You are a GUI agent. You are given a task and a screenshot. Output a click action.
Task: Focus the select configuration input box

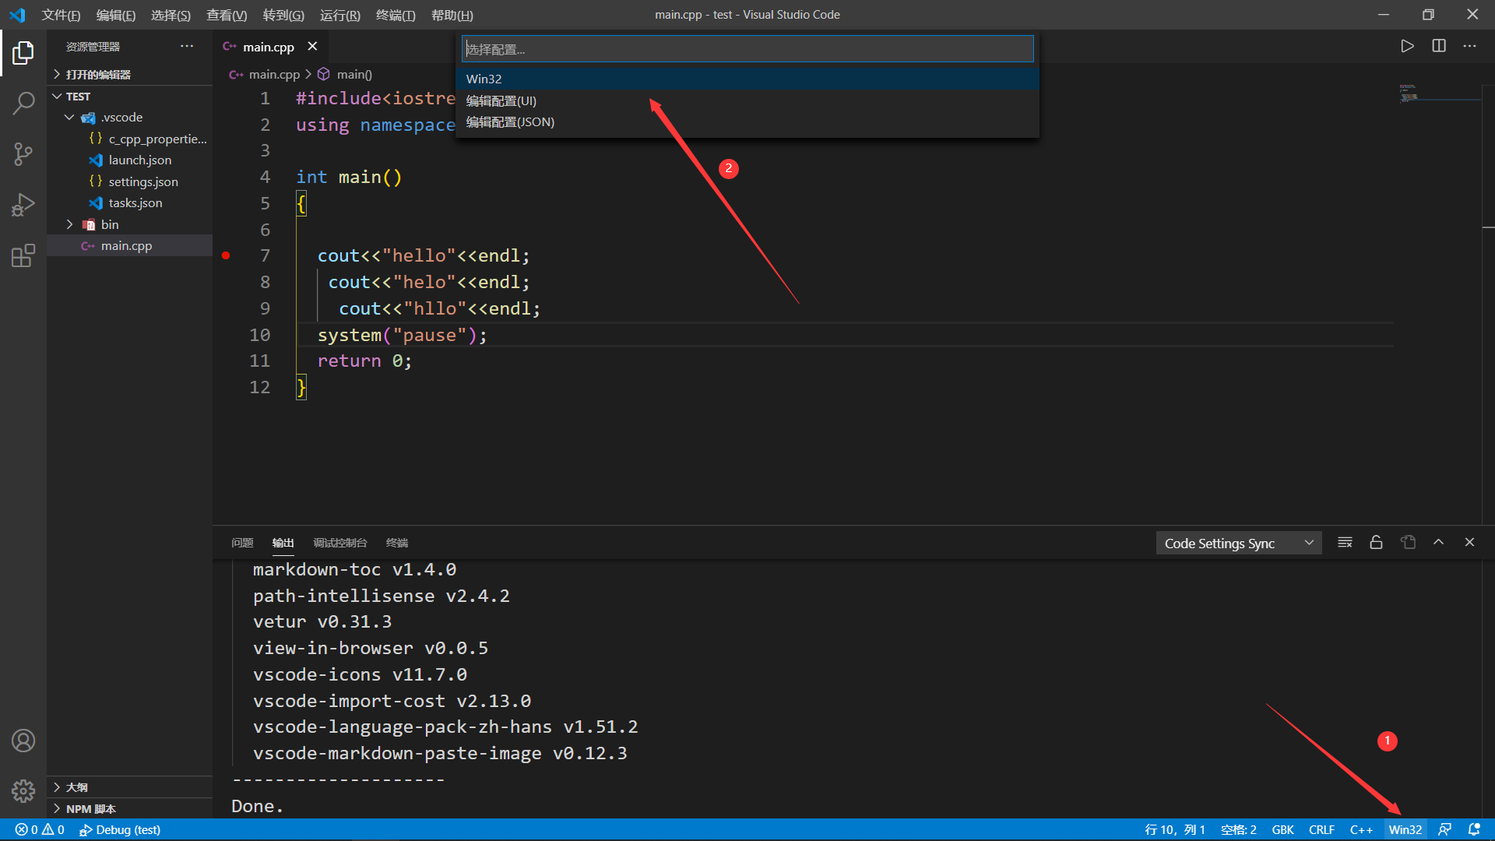747,49
